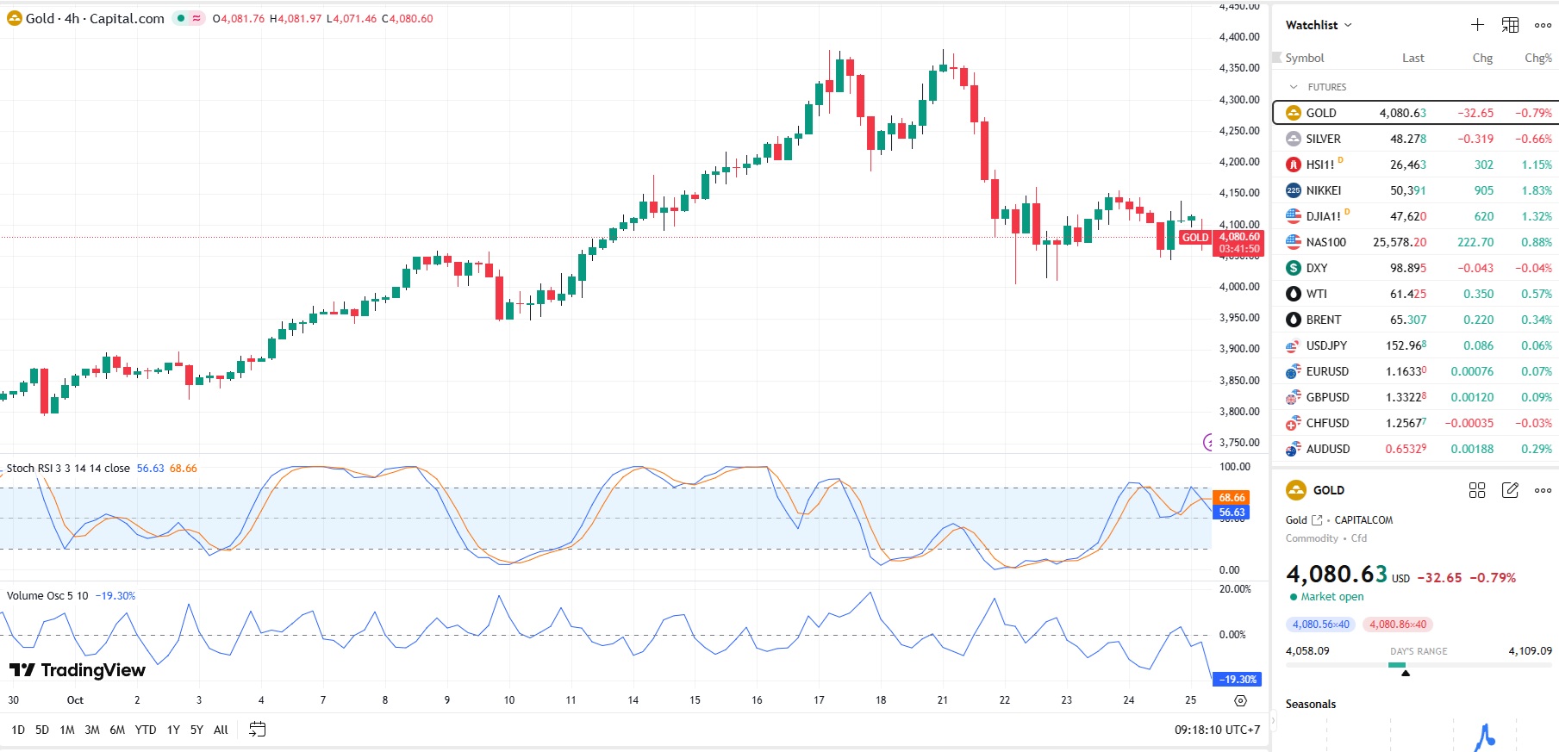
Task: Toggle the flag column header beside Symbol
Action: tap(1277, 58)
